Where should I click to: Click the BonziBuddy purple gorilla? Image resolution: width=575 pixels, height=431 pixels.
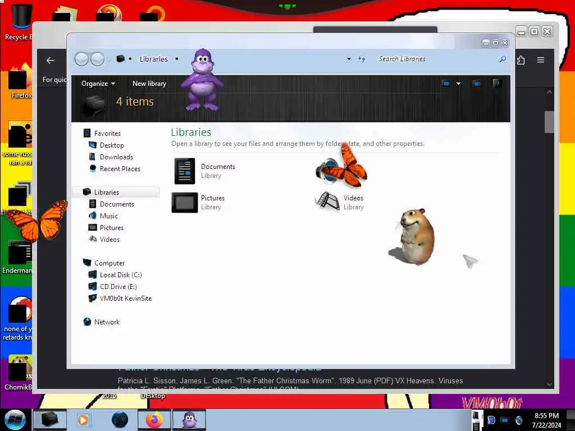click(202, 80)
